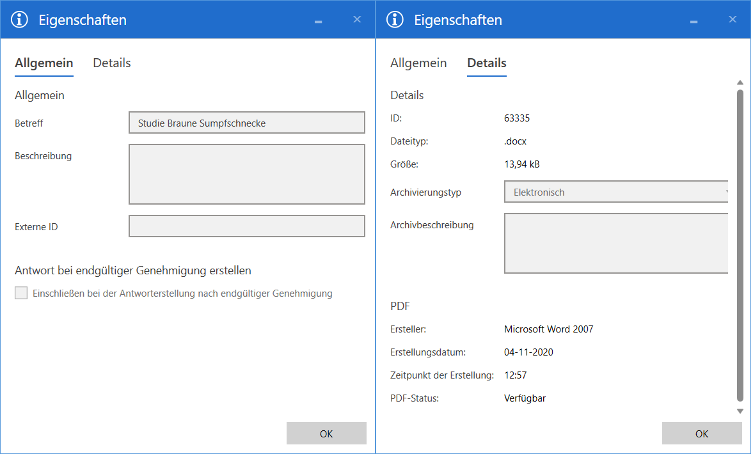The image size is (753, 454).
Task: Minimize the right Eigenschaften window
Action: [x=694, y=20]
